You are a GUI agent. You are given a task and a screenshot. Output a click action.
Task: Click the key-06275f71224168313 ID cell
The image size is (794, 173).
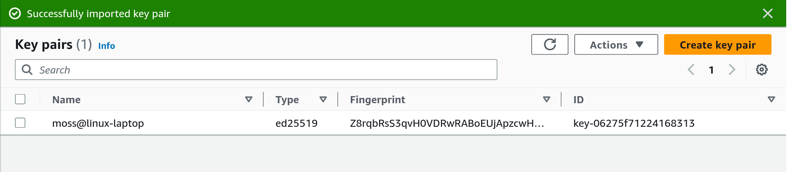click(x=634, y=123)
